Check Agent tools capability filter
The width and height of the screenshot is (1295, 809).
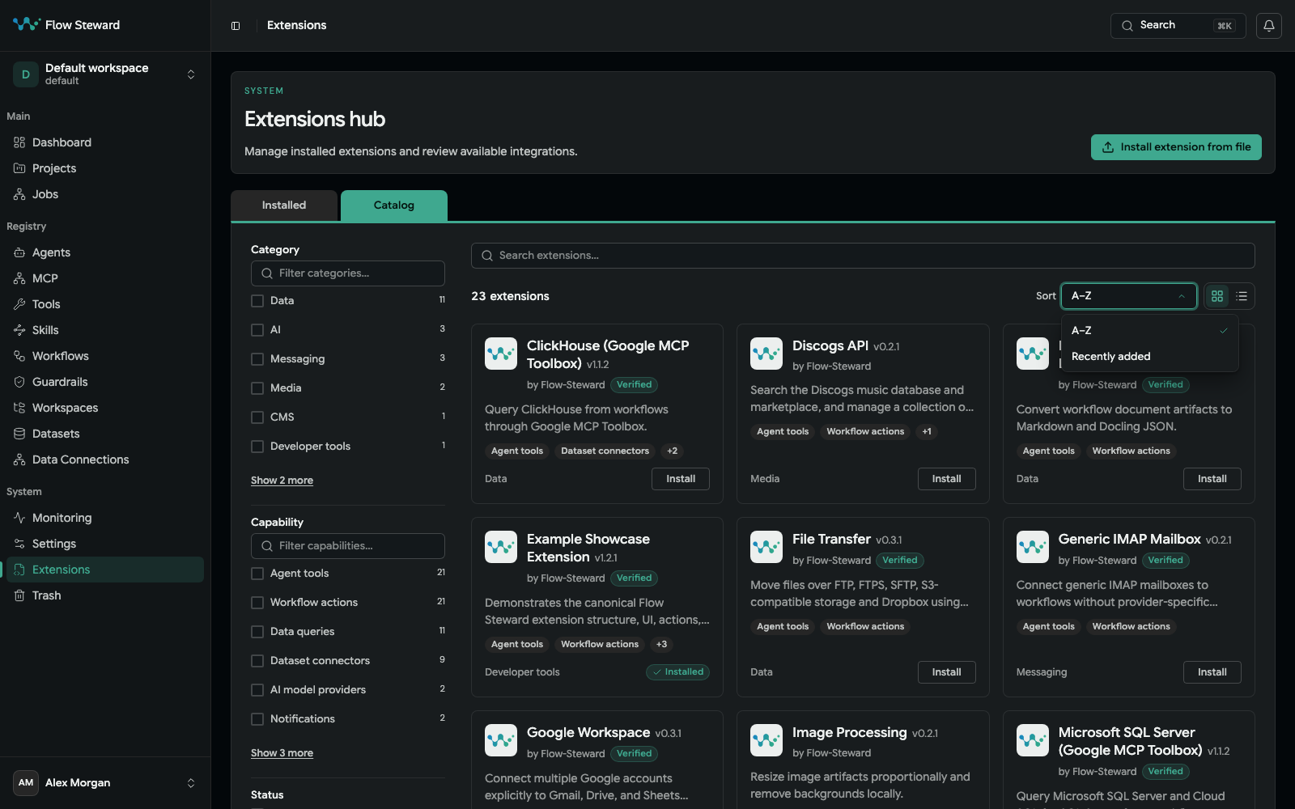[x=257, y=574]
